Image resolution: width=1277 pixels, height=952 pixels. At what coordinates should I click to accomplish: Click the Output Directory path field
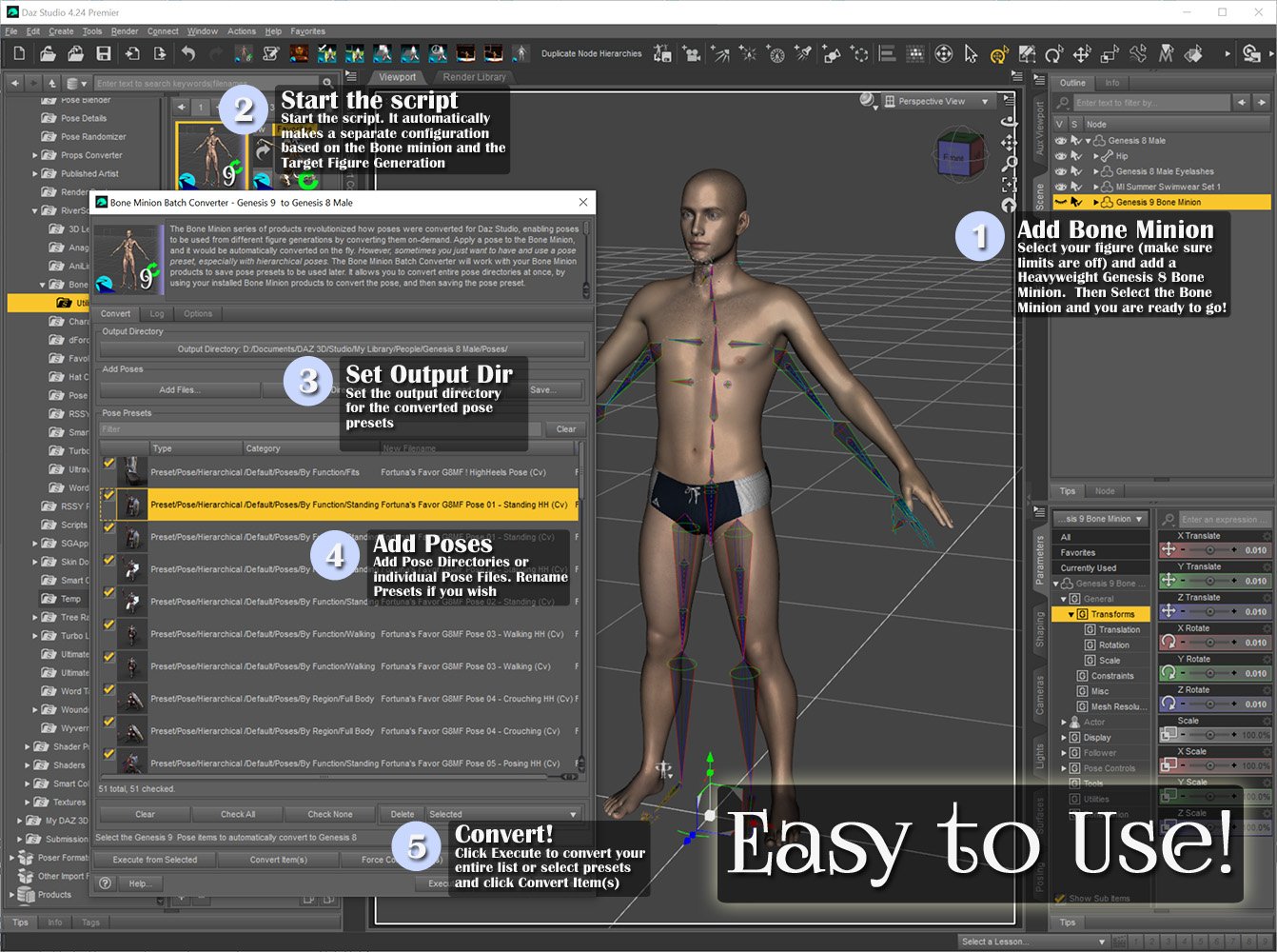(343, 349)
